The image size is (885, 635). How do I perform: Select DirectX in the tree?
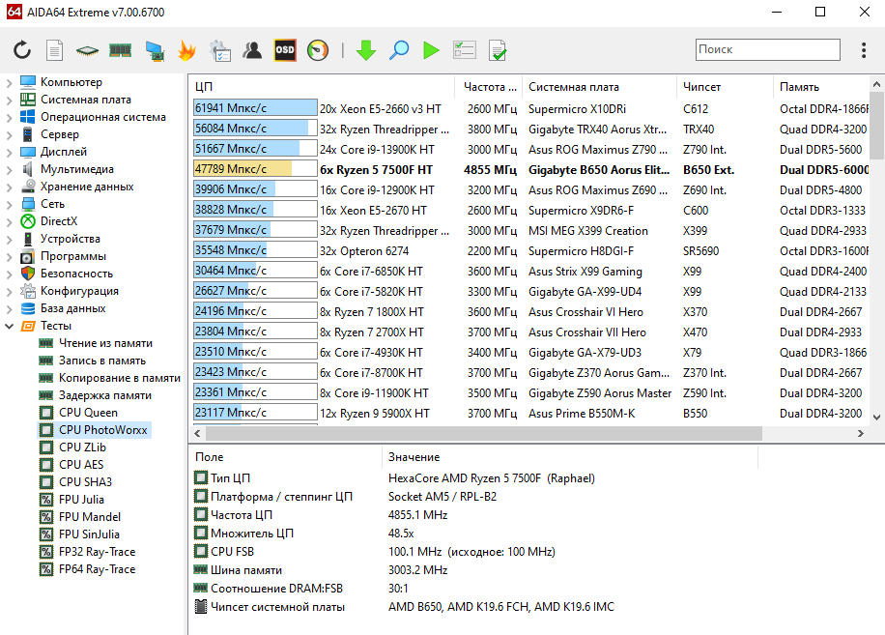point(59,221)
